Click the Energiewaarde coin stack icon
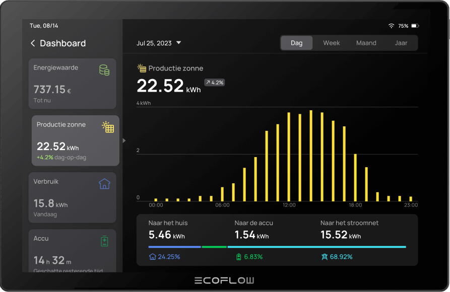 (x=104, y=70)
